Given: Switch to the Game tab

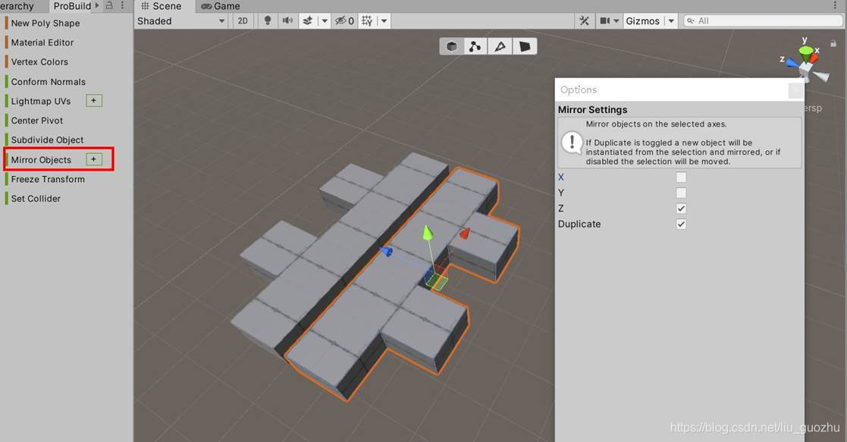Looking at the screenshot, I should tap(221, 7).
